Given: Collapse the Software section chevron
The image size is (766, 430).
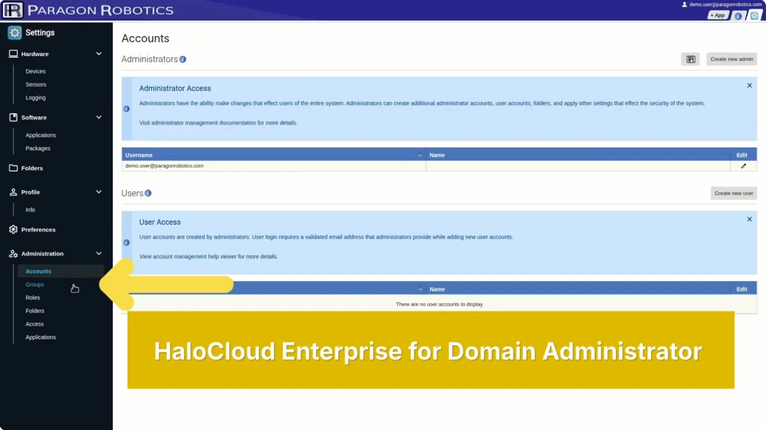Looking at the screenshot, I should coord(99,117).
